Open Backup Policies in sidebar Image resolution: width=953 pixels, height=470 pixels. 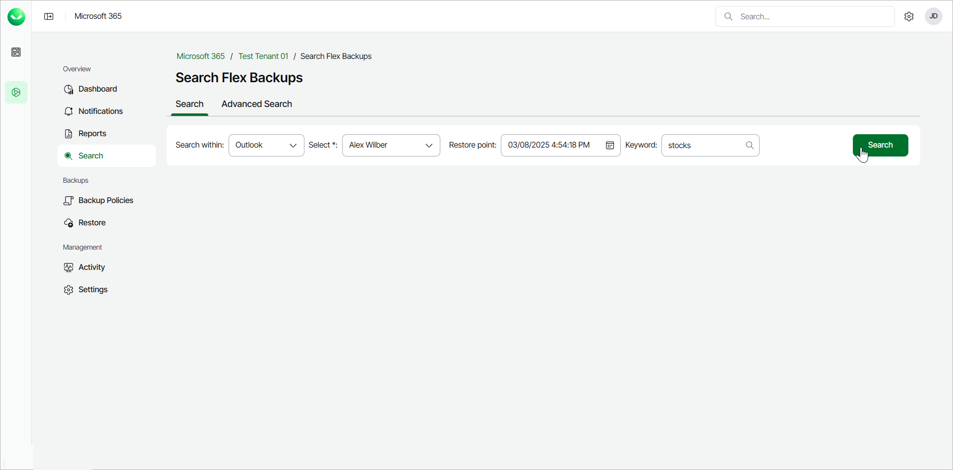click(x=106, y=201)
